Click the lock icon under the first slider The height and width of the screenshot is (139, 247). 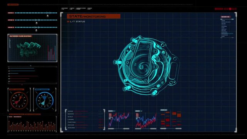point(47,16)
